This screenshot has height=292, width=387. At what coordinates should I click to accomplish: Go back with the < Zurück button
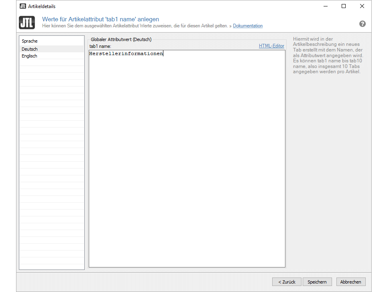coord(287,282)
